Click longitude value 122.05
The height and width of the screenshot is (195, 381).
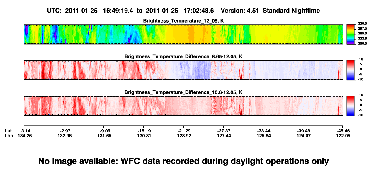343,136
